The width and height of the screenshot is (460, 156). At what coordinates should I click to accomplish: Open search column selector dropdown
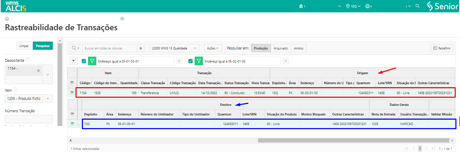coord(75,48)
